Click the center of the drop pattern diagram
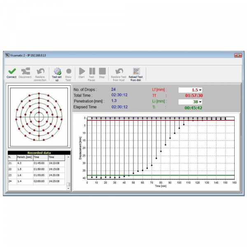 point(39,117)
